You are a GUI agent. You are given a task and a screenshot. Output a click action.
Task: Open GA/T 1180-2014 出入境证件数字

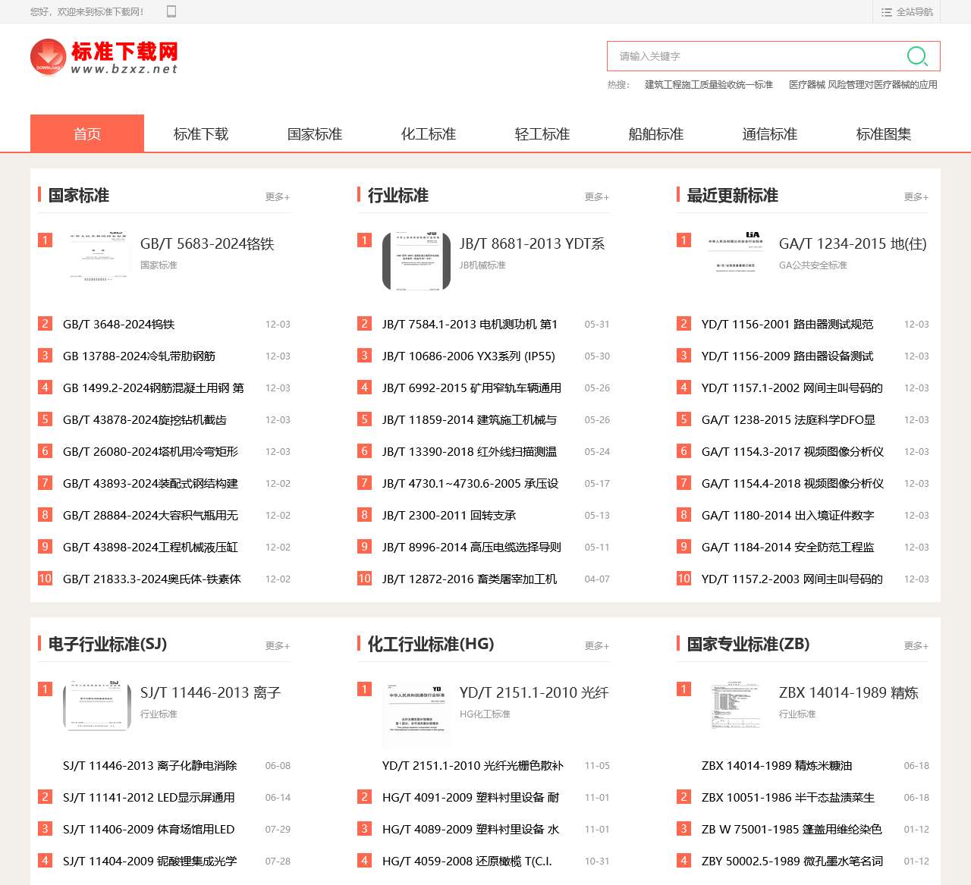[x=788, y=516]
